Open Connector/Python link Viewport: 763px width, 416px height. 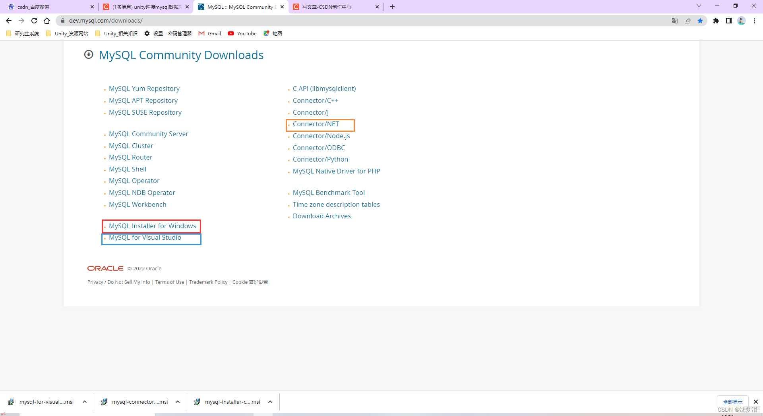click(320, 159)
